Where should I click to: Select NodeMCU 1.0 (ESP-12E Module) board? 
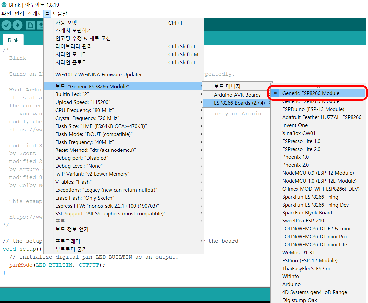pyautogui.click(x=319, y=181)
